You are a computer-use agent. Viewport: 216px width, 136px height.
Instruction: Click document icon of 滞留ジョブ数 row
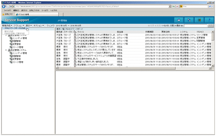click(x=75, y=62)
